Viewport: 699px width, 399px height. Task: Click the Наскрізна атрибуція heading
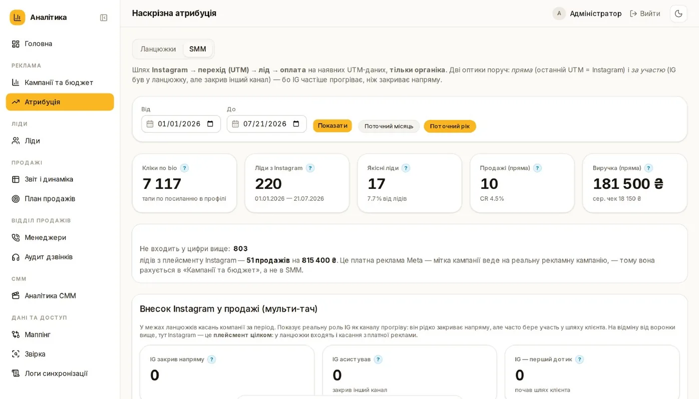pos(174,13)
